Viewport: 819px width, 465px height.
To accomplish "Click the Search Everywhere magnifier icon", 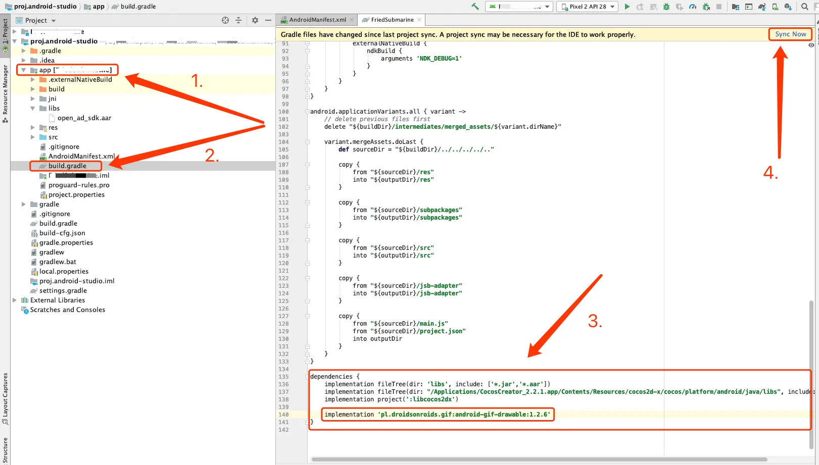I will pyautogui.click(x=805, y=7).
